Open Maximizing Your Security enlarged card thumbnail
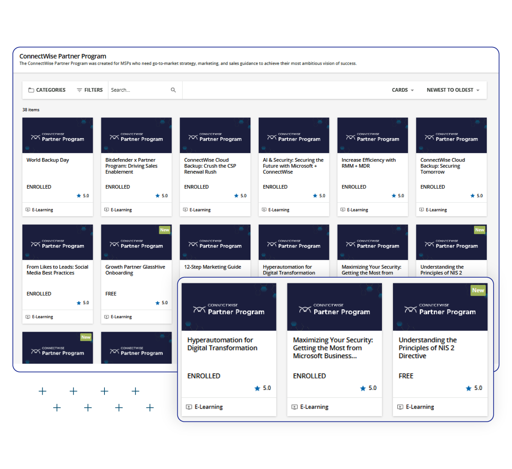 coord(334,307)
